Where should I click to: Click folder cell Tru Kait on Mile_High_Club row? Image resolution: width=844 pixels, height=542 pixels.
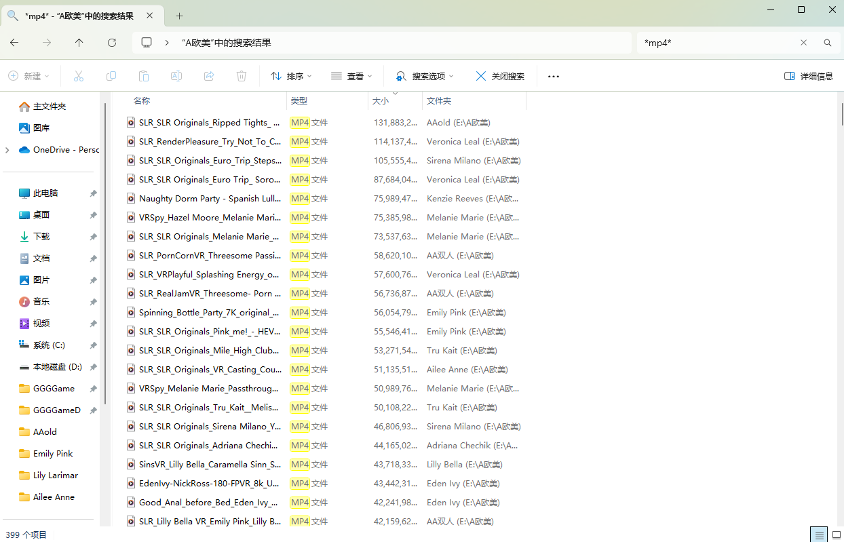tap(462, 351)
